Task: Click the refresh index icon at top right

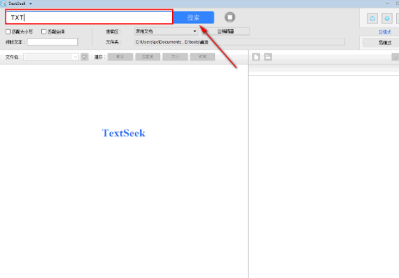Action: (x=372, y=18)
